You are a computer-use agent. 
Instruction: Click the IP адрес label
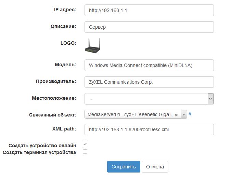pos(65,10)
